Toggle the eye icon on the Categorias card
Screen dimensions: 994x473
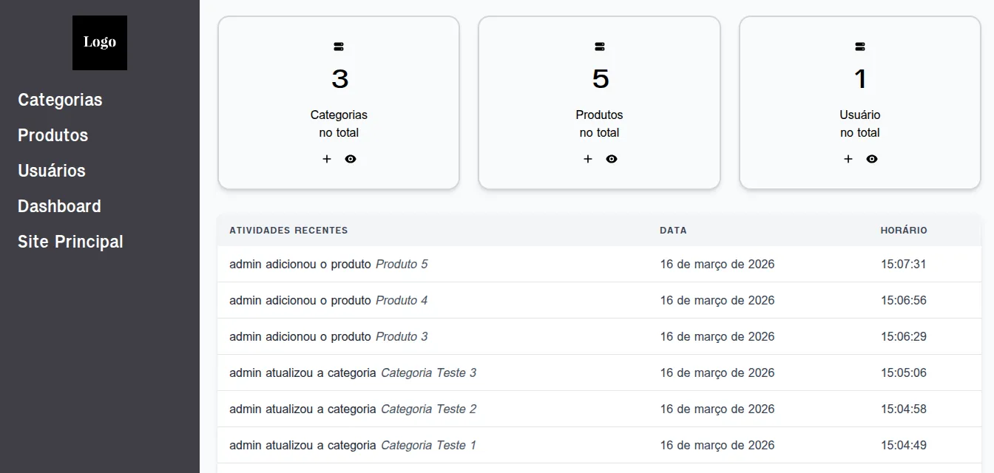(x=350, y=158)
